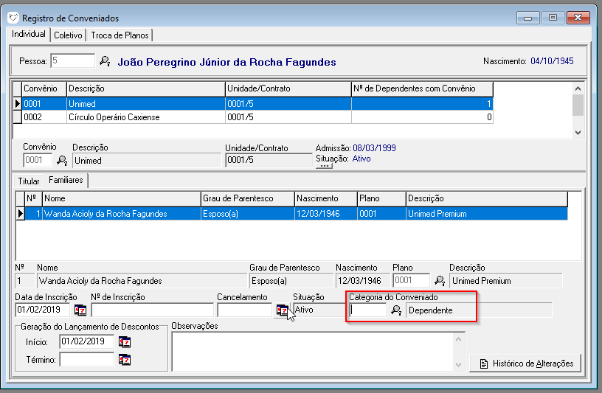The image size is (602, 393).
Task: Click search icon next to Pessoa field
Action: (105, 61)
